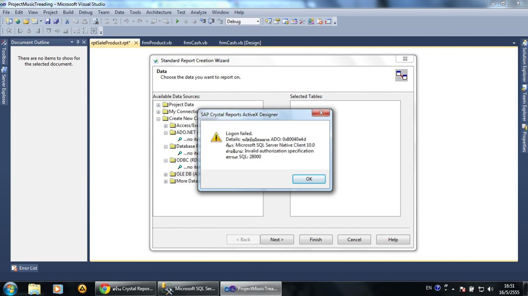Click OK in the Logon failed dialog

[x=309, y=179]
